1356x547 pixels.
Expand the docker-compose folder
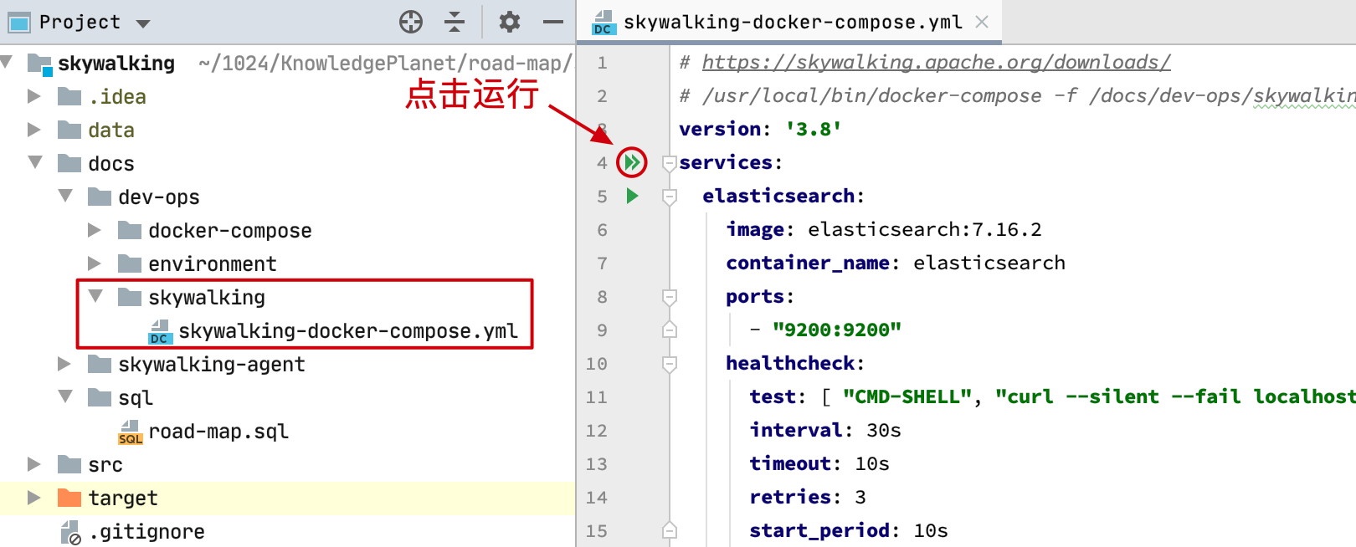point(95,230)
